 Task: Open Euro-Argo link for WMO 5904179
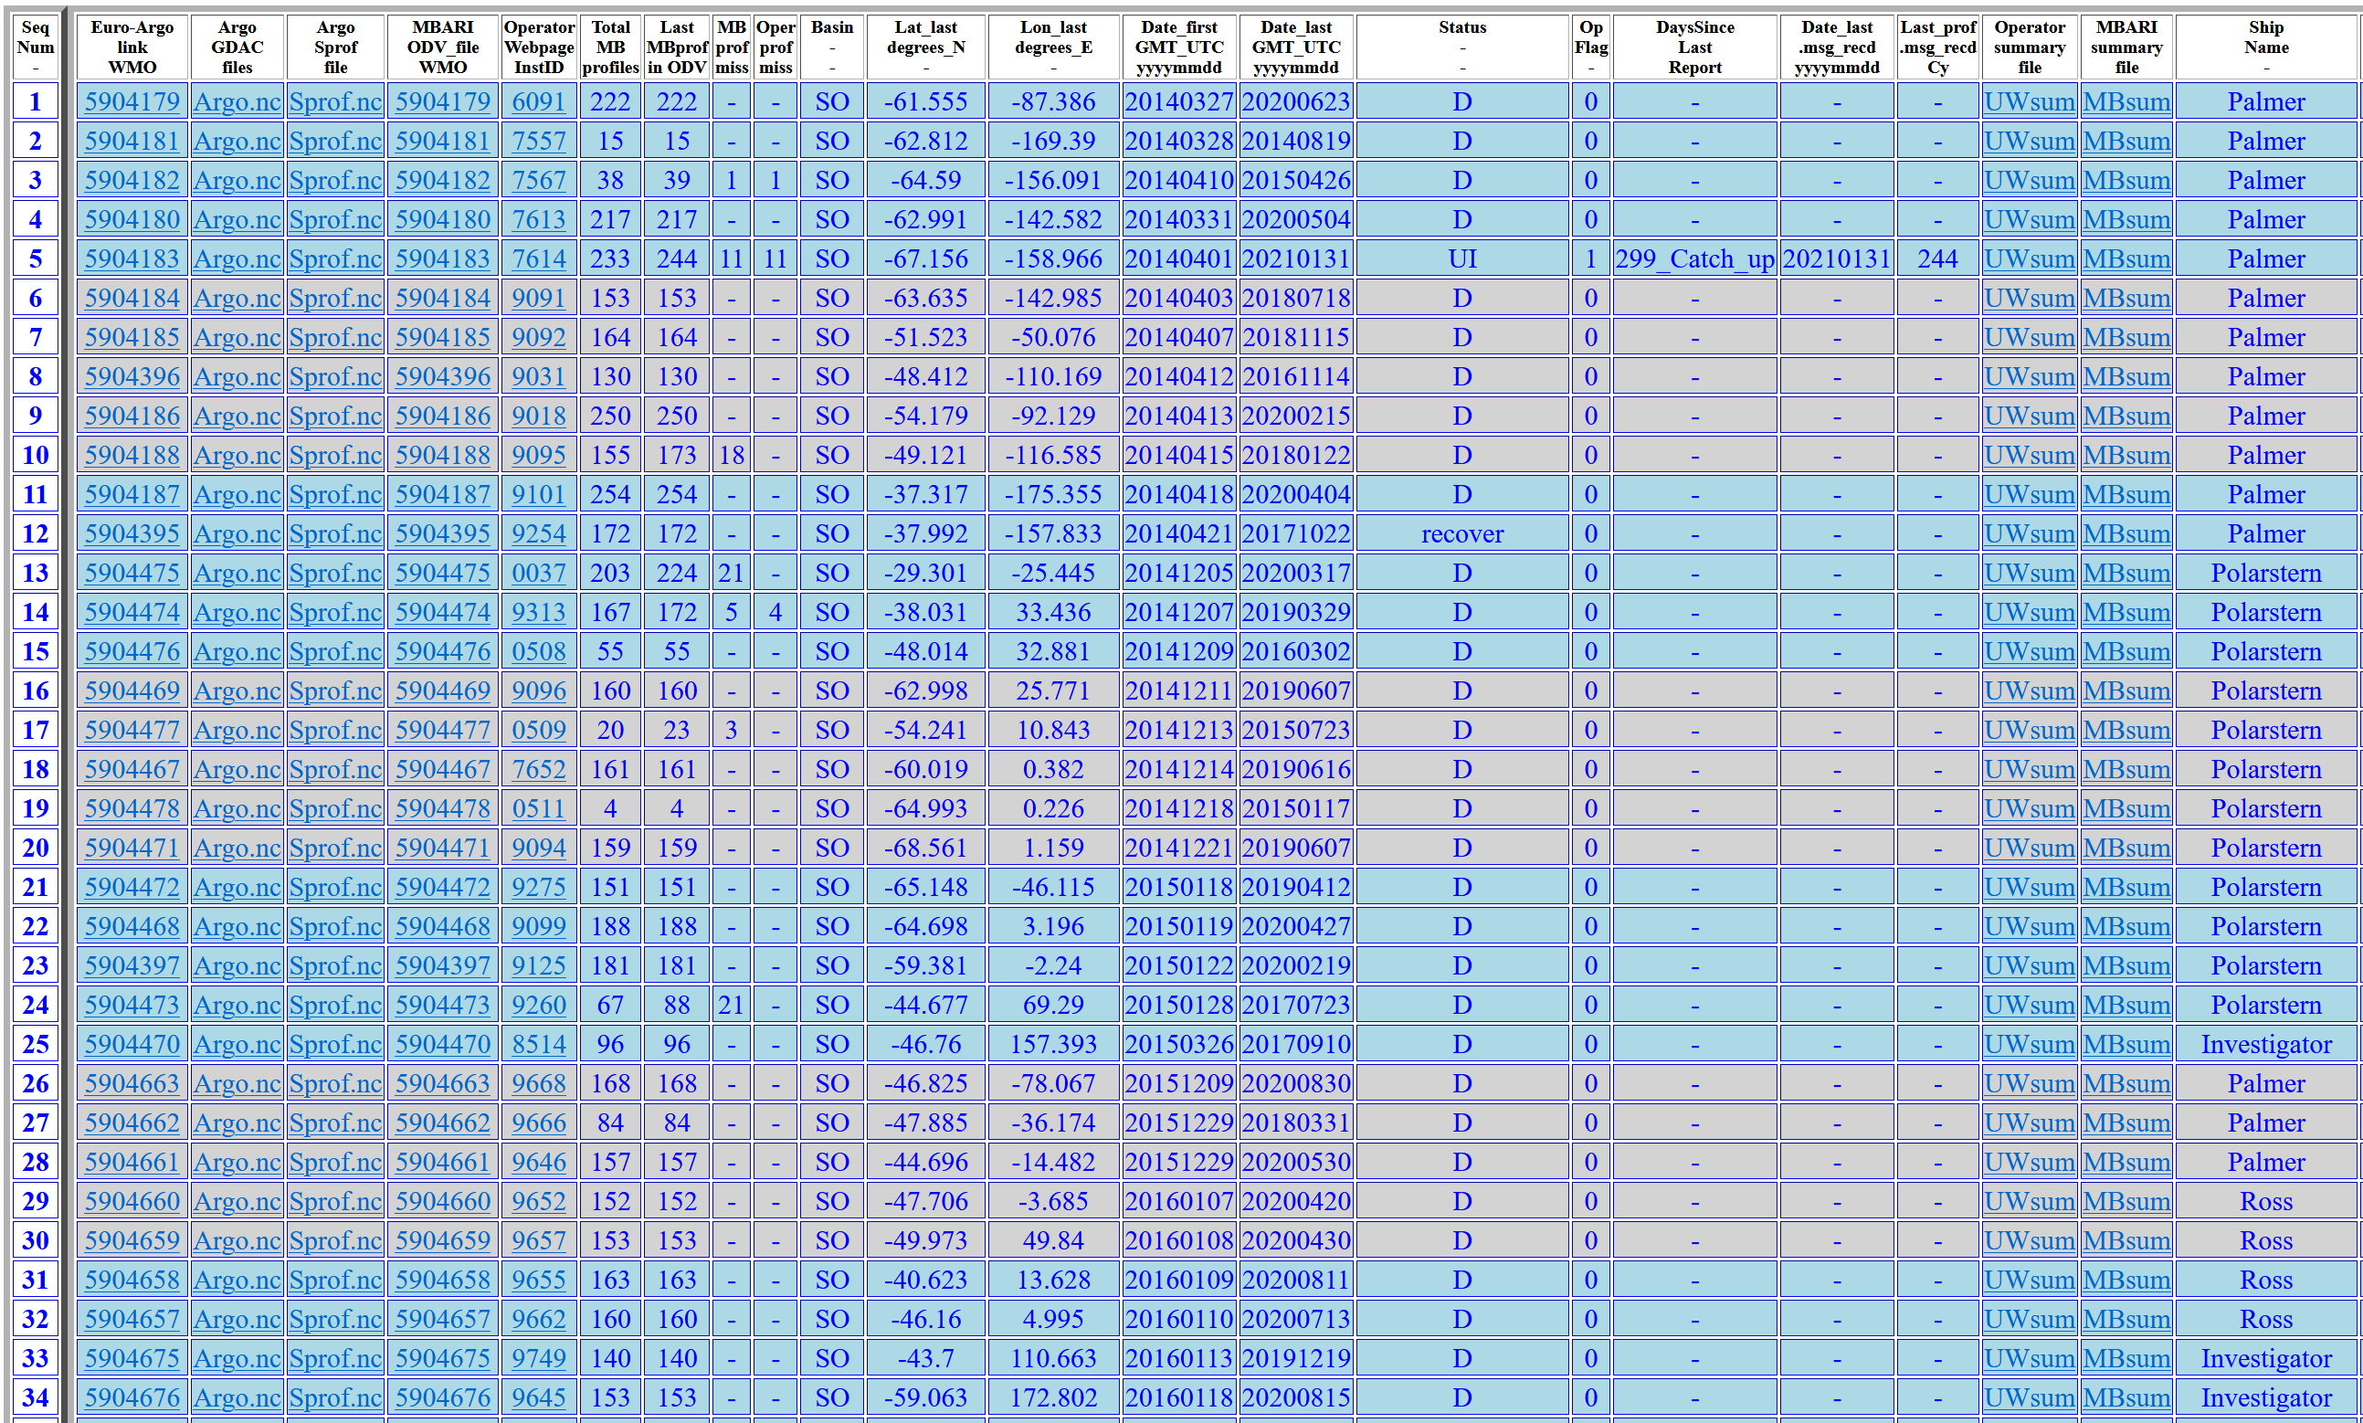click(x=132, y=101)
